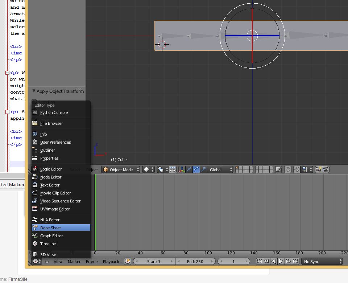Select the Outliner editor type

pos(61,150)
